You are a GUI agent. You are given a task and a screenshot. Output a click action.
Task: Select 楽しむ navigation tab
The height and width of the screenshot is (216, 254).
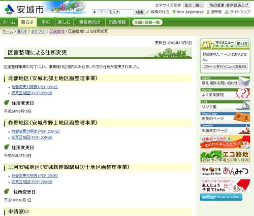click(64, 22)
